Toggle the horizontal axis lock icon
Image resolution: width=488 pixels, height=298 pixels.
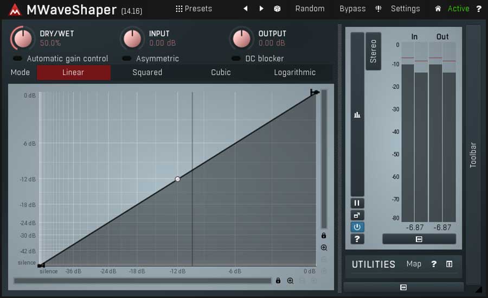(x=278, y=281)
